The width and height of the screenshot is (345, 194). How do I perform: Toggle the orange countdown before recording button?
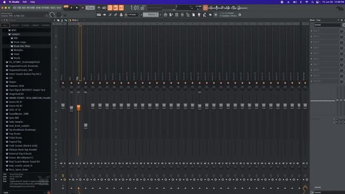point(110,8)
